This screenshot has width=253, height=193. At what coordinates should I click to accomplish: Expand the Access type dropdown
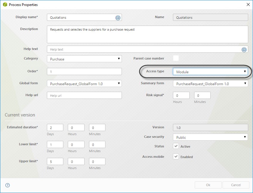coord(210,71)
